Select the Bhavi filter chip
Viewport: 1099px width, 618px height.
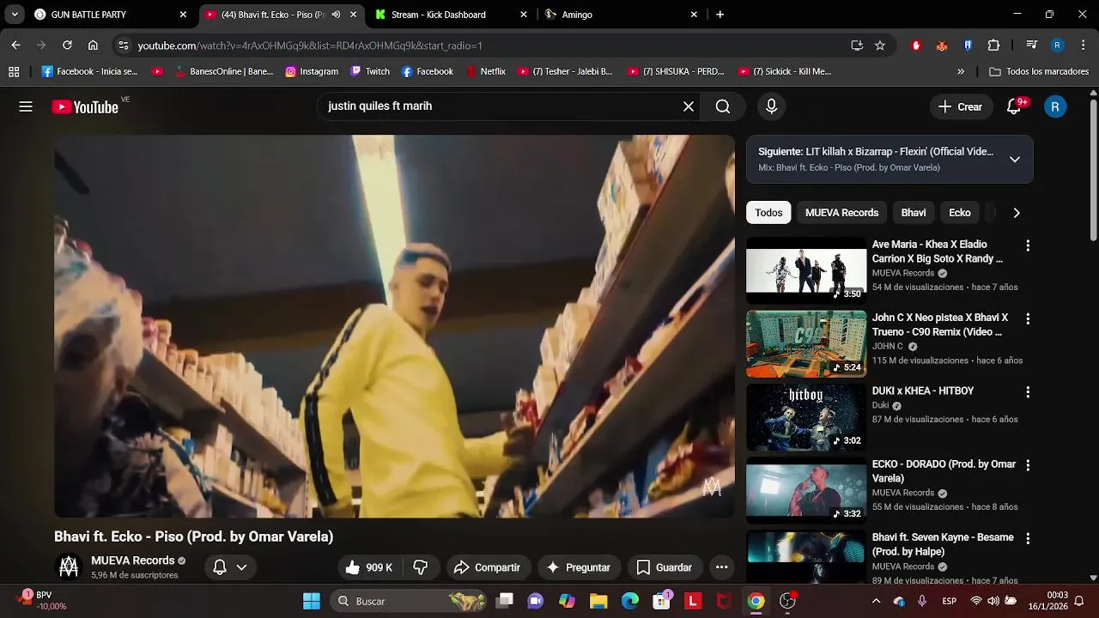[x=914, y=213]
